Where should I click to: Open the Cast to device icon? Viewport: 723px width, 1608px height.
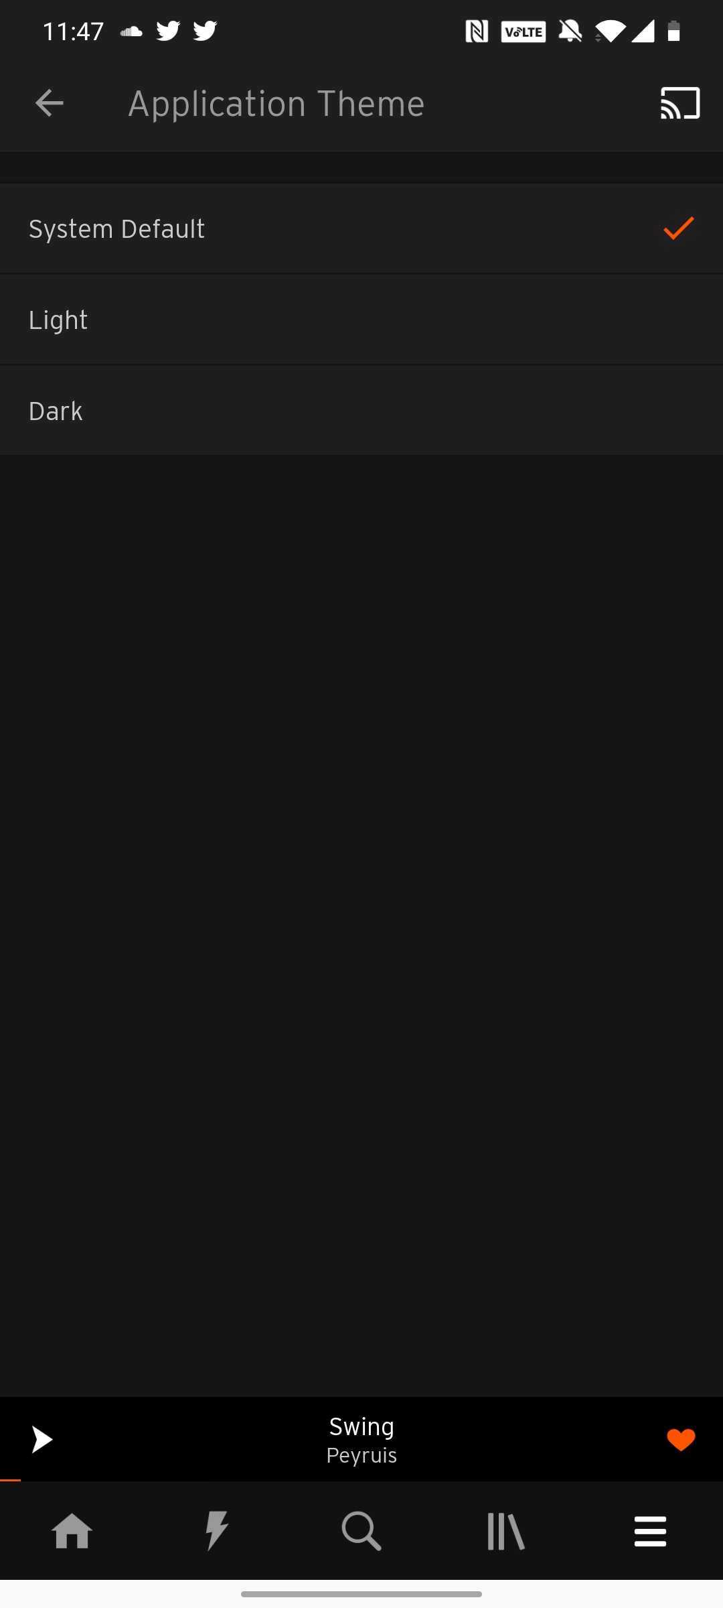point(680,103)
